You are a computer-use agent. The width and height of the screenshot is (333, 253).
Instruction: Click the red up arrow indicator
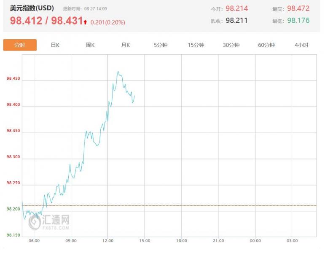pyautogui.click(x=85, y=22)
